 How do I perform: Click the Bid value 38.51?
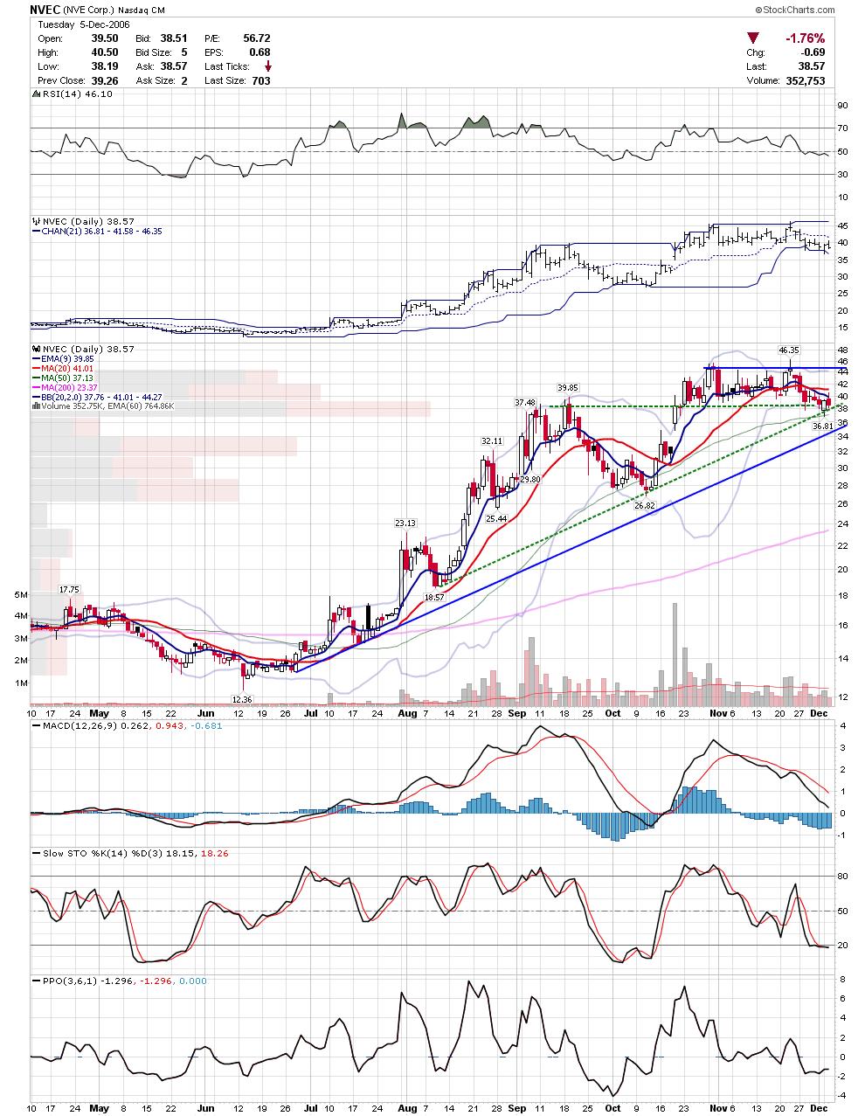[173, 38]
